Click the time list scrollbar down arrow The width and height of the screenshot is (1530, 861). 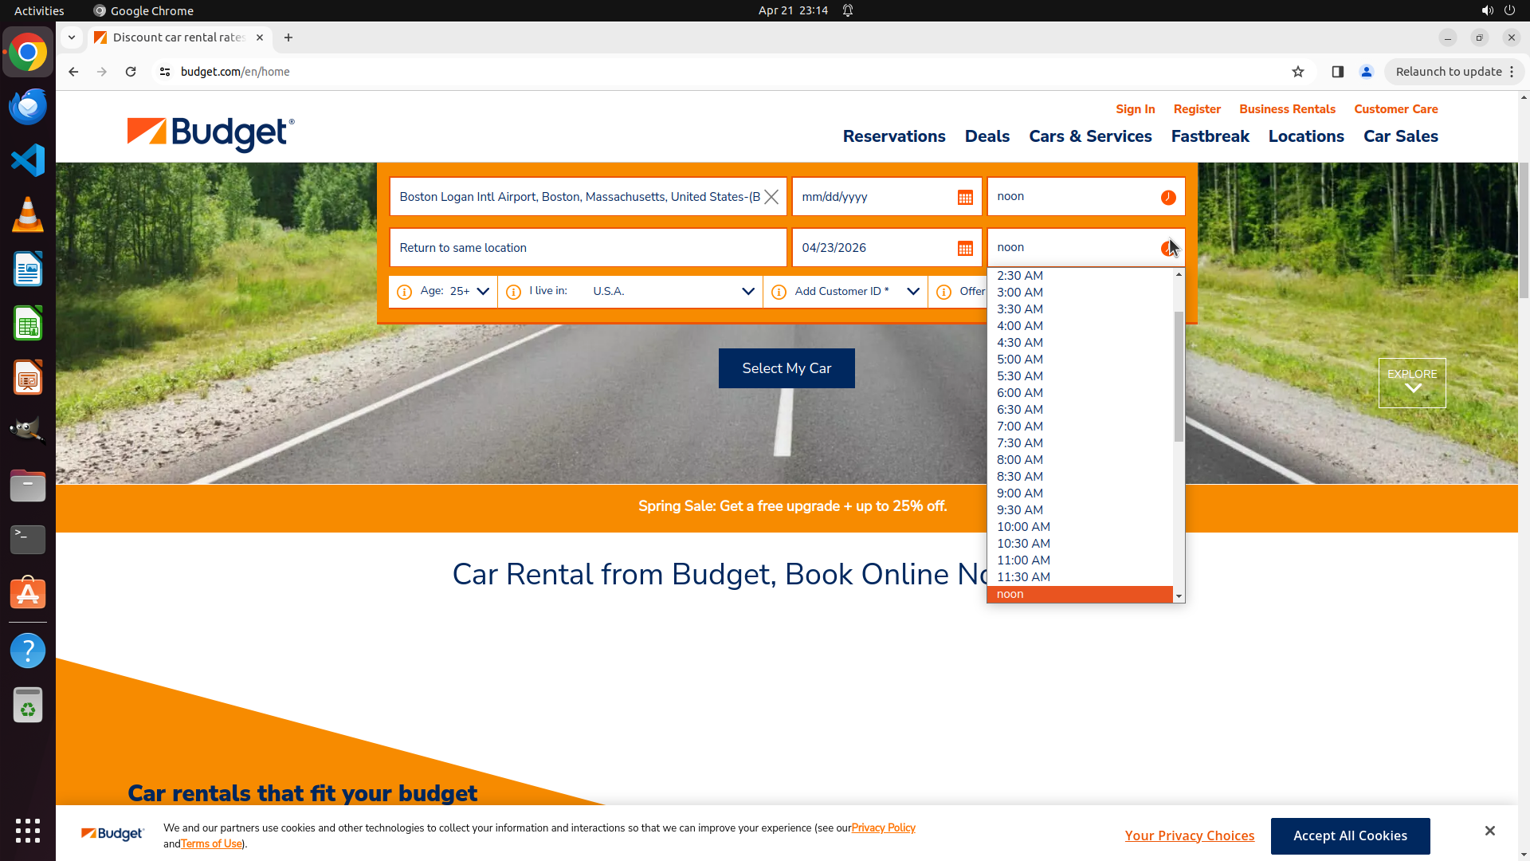pyautogui.click(x=1179, y=596)
